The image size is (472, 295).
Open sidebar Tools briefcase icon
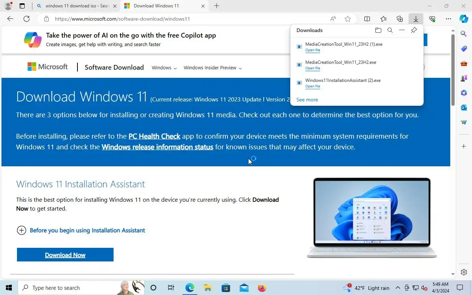pyautogui.click(x=464, y=63)
